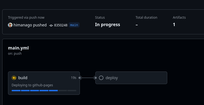204x105 pixels.
Task: Click the commit icon beside 8350248
Action: click(51, 26)
